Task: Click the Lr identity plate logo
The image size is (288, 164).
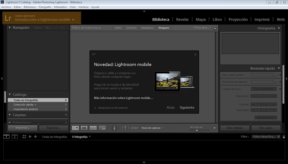Action: coord(8,18)
